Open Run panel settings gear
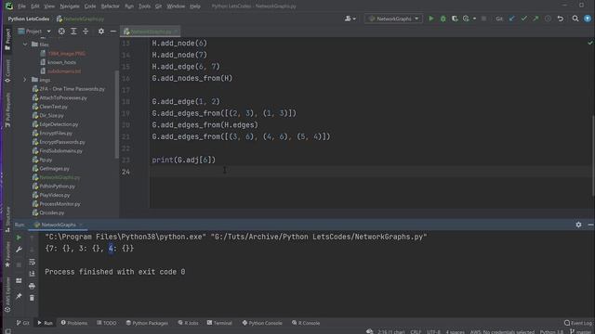 coord(578,225)
